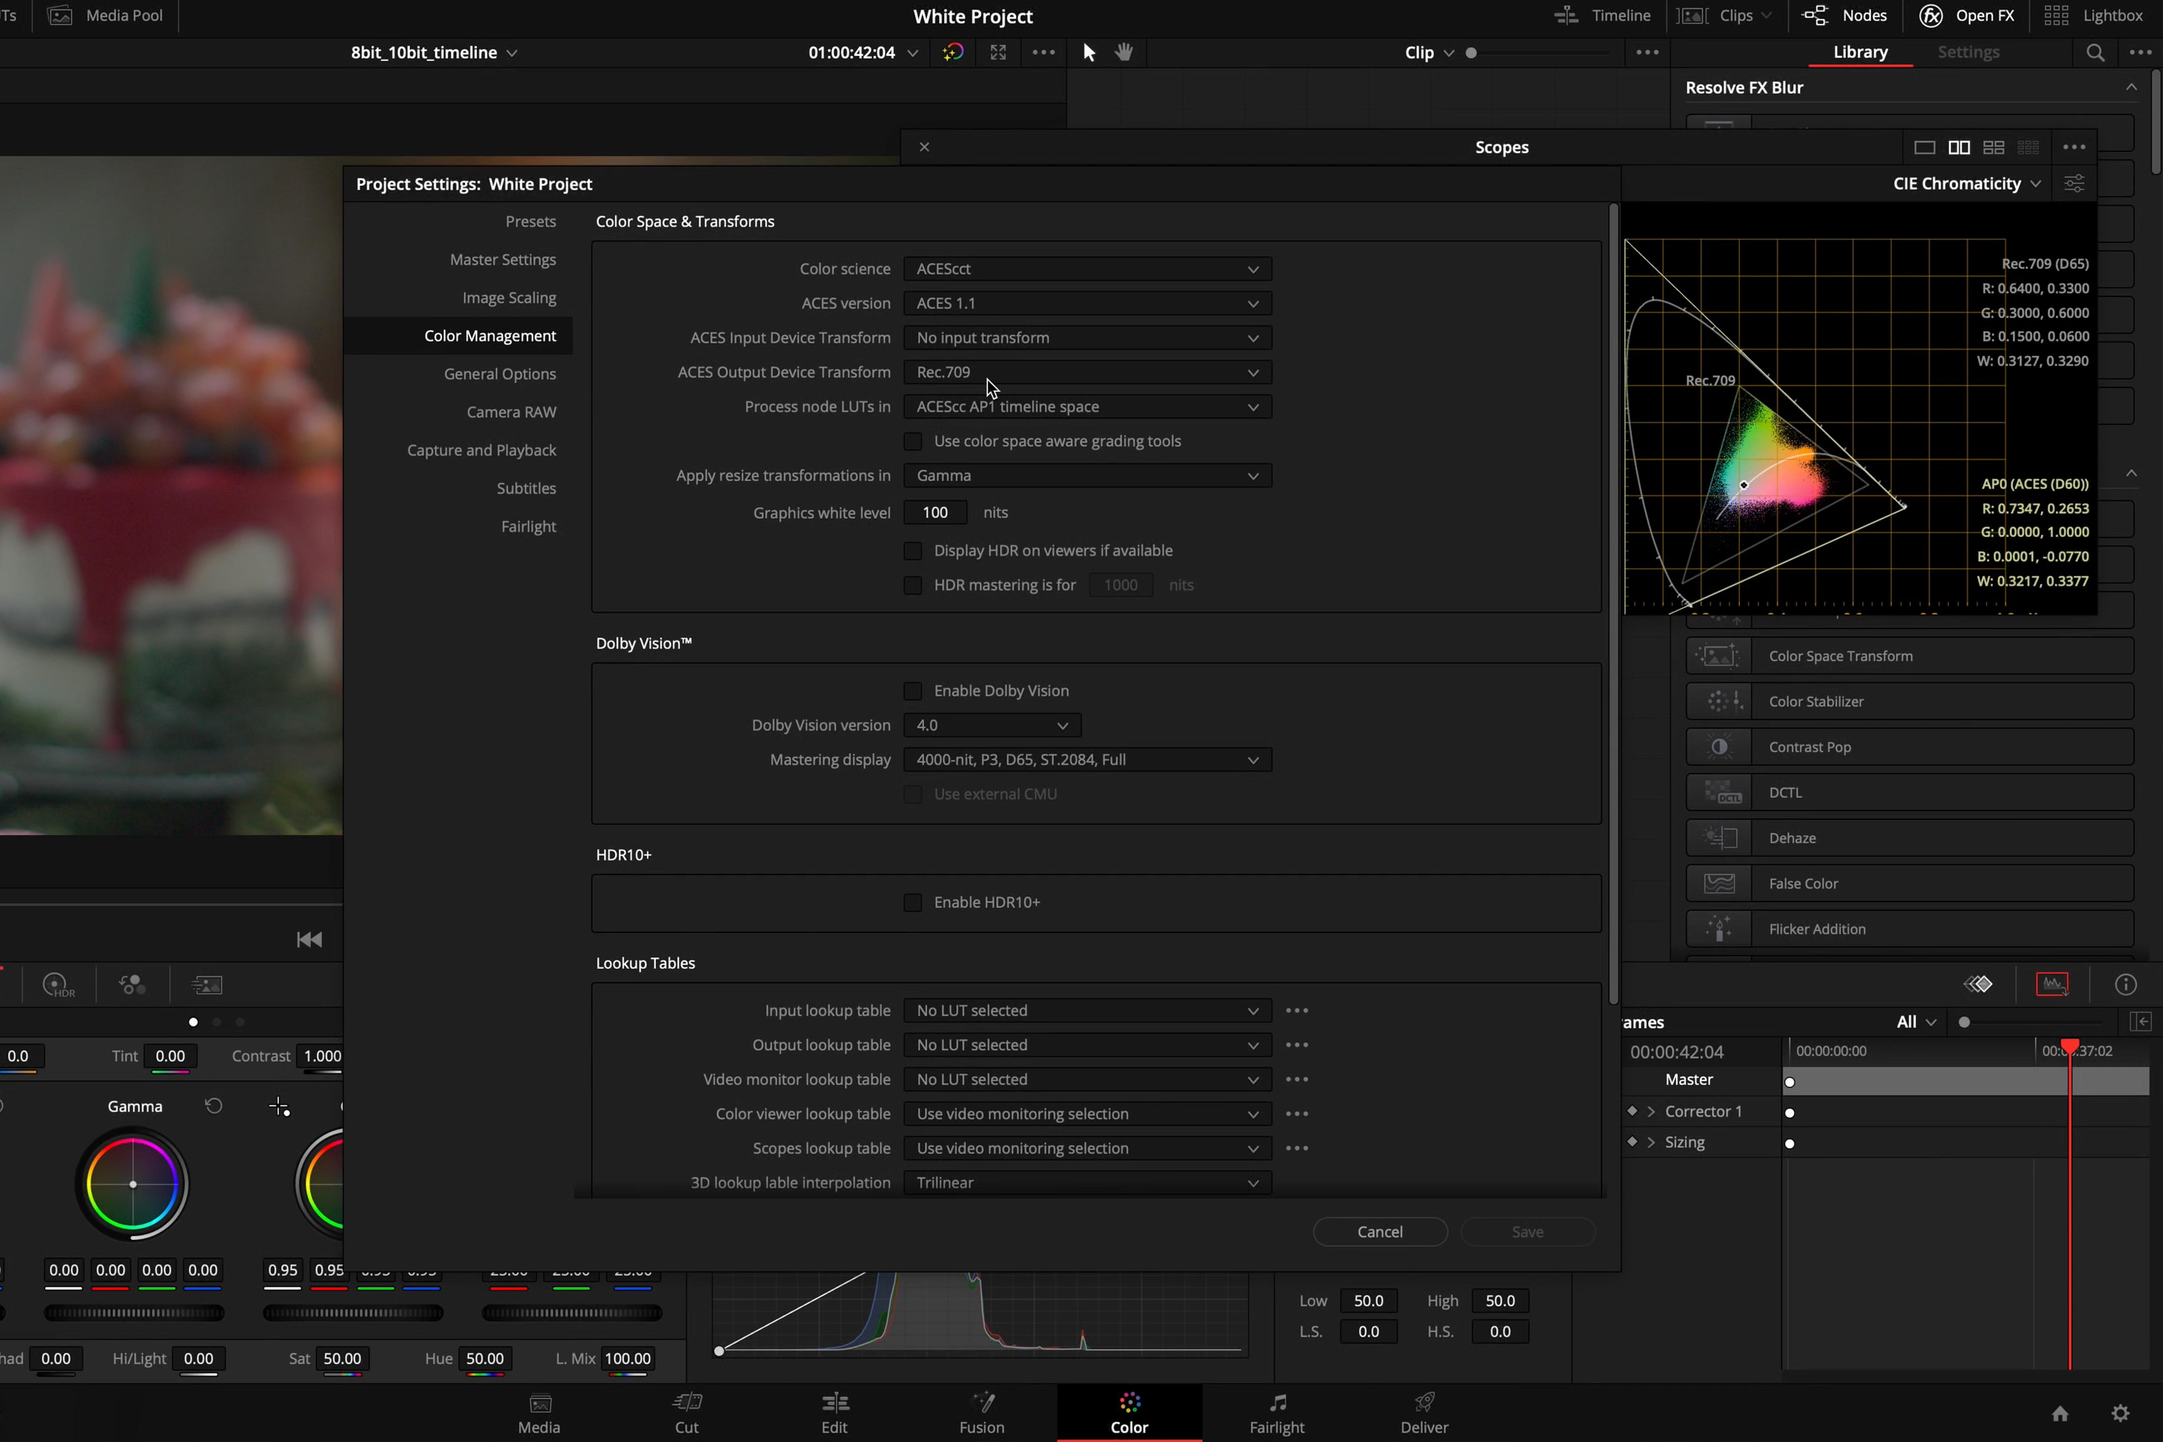The image size is (2163, 1442).
Task: Select Camera RAW settings section
Action: click(510, 412)
